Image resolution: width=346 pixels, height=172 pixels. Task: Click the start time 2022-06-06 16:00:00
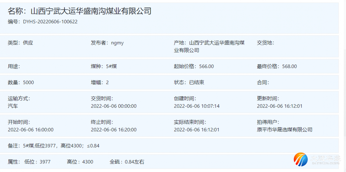(x=30, y=130)
